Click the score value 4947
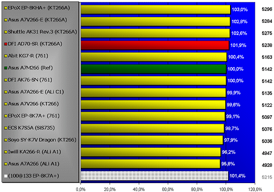The width and height of the screenshot is (274, 192). click(x=267, y=153)
